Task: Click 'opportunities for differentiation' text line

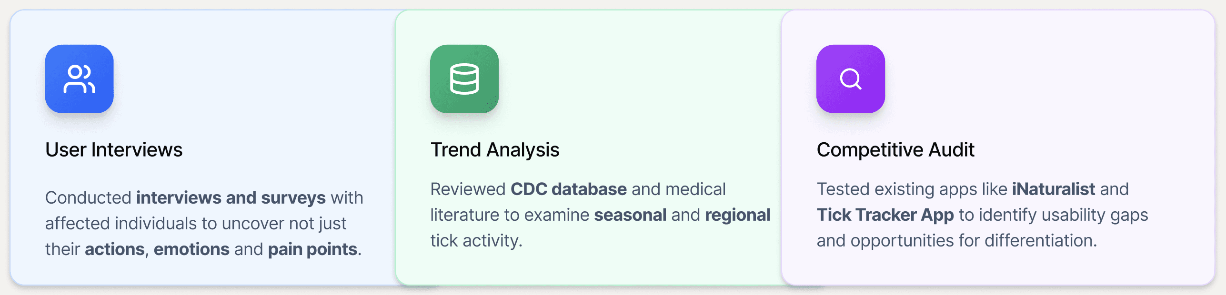Action: click(x=957, y=241)
